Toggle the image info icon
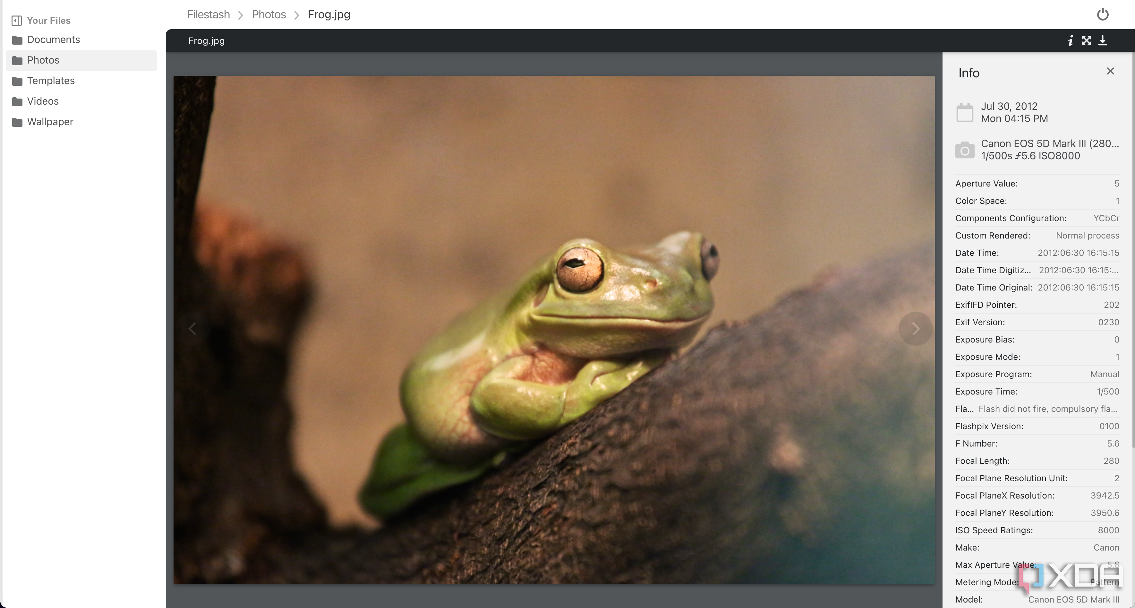 1070,40
